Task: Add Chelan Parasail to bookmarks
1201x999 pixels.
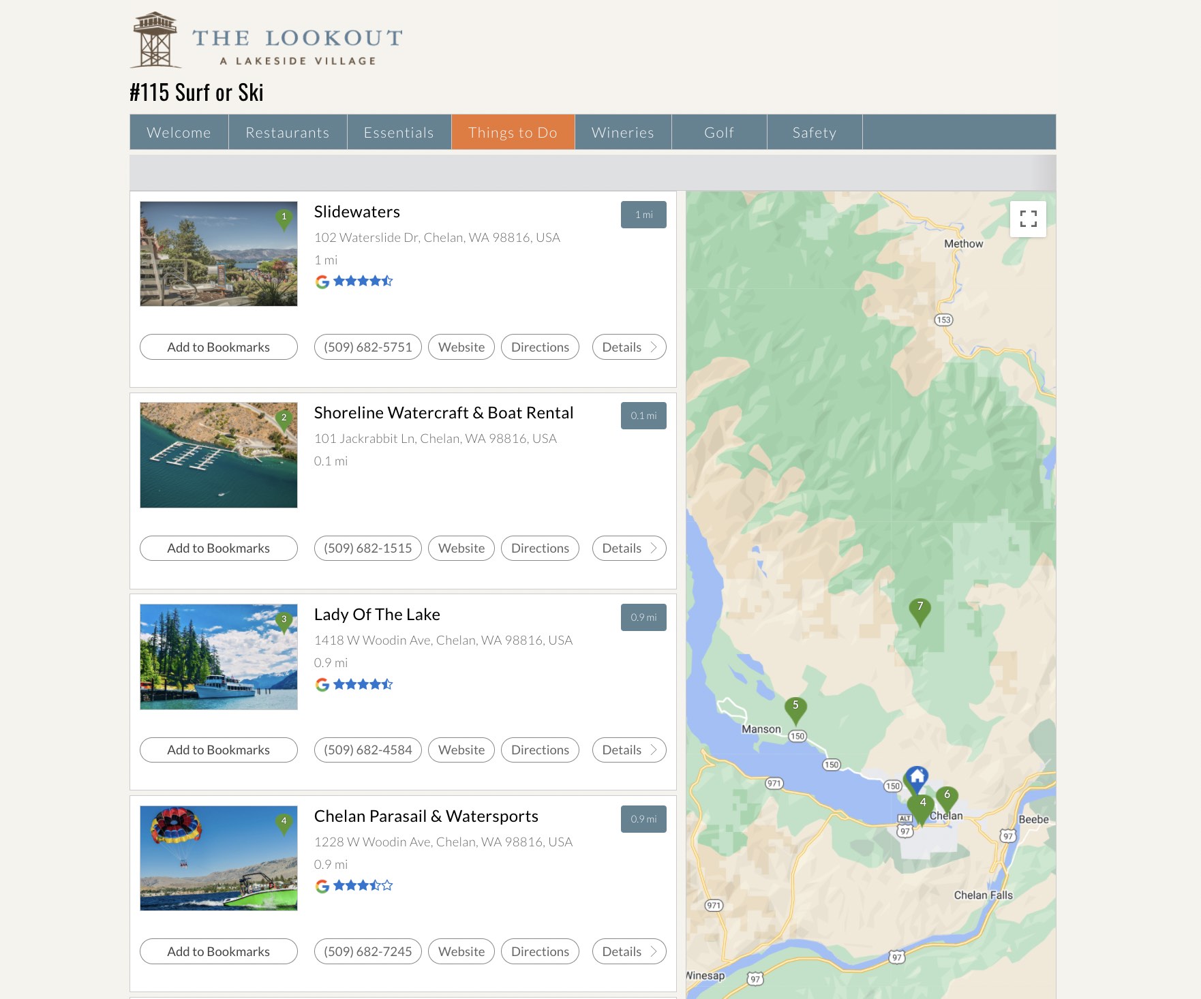Action: pyautogui.click(x=219, y=951)
